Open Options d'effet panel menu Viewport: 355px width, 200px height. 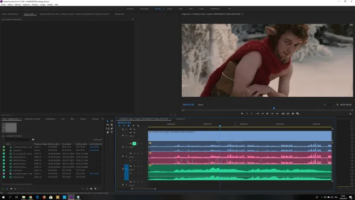(x=35, y=14)
